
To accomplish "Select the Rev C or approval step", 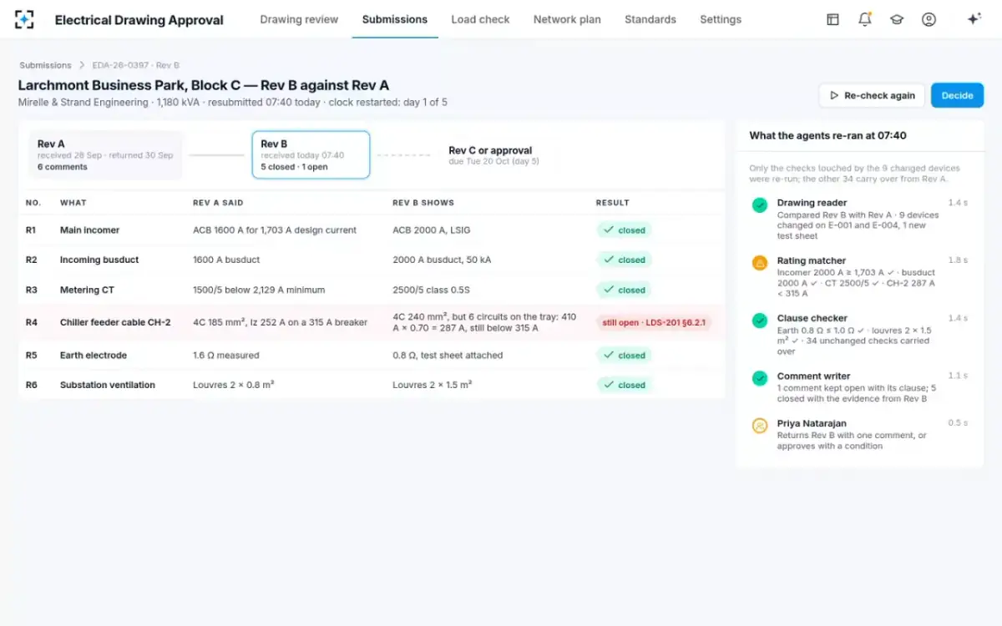I will tap(493, 155).
